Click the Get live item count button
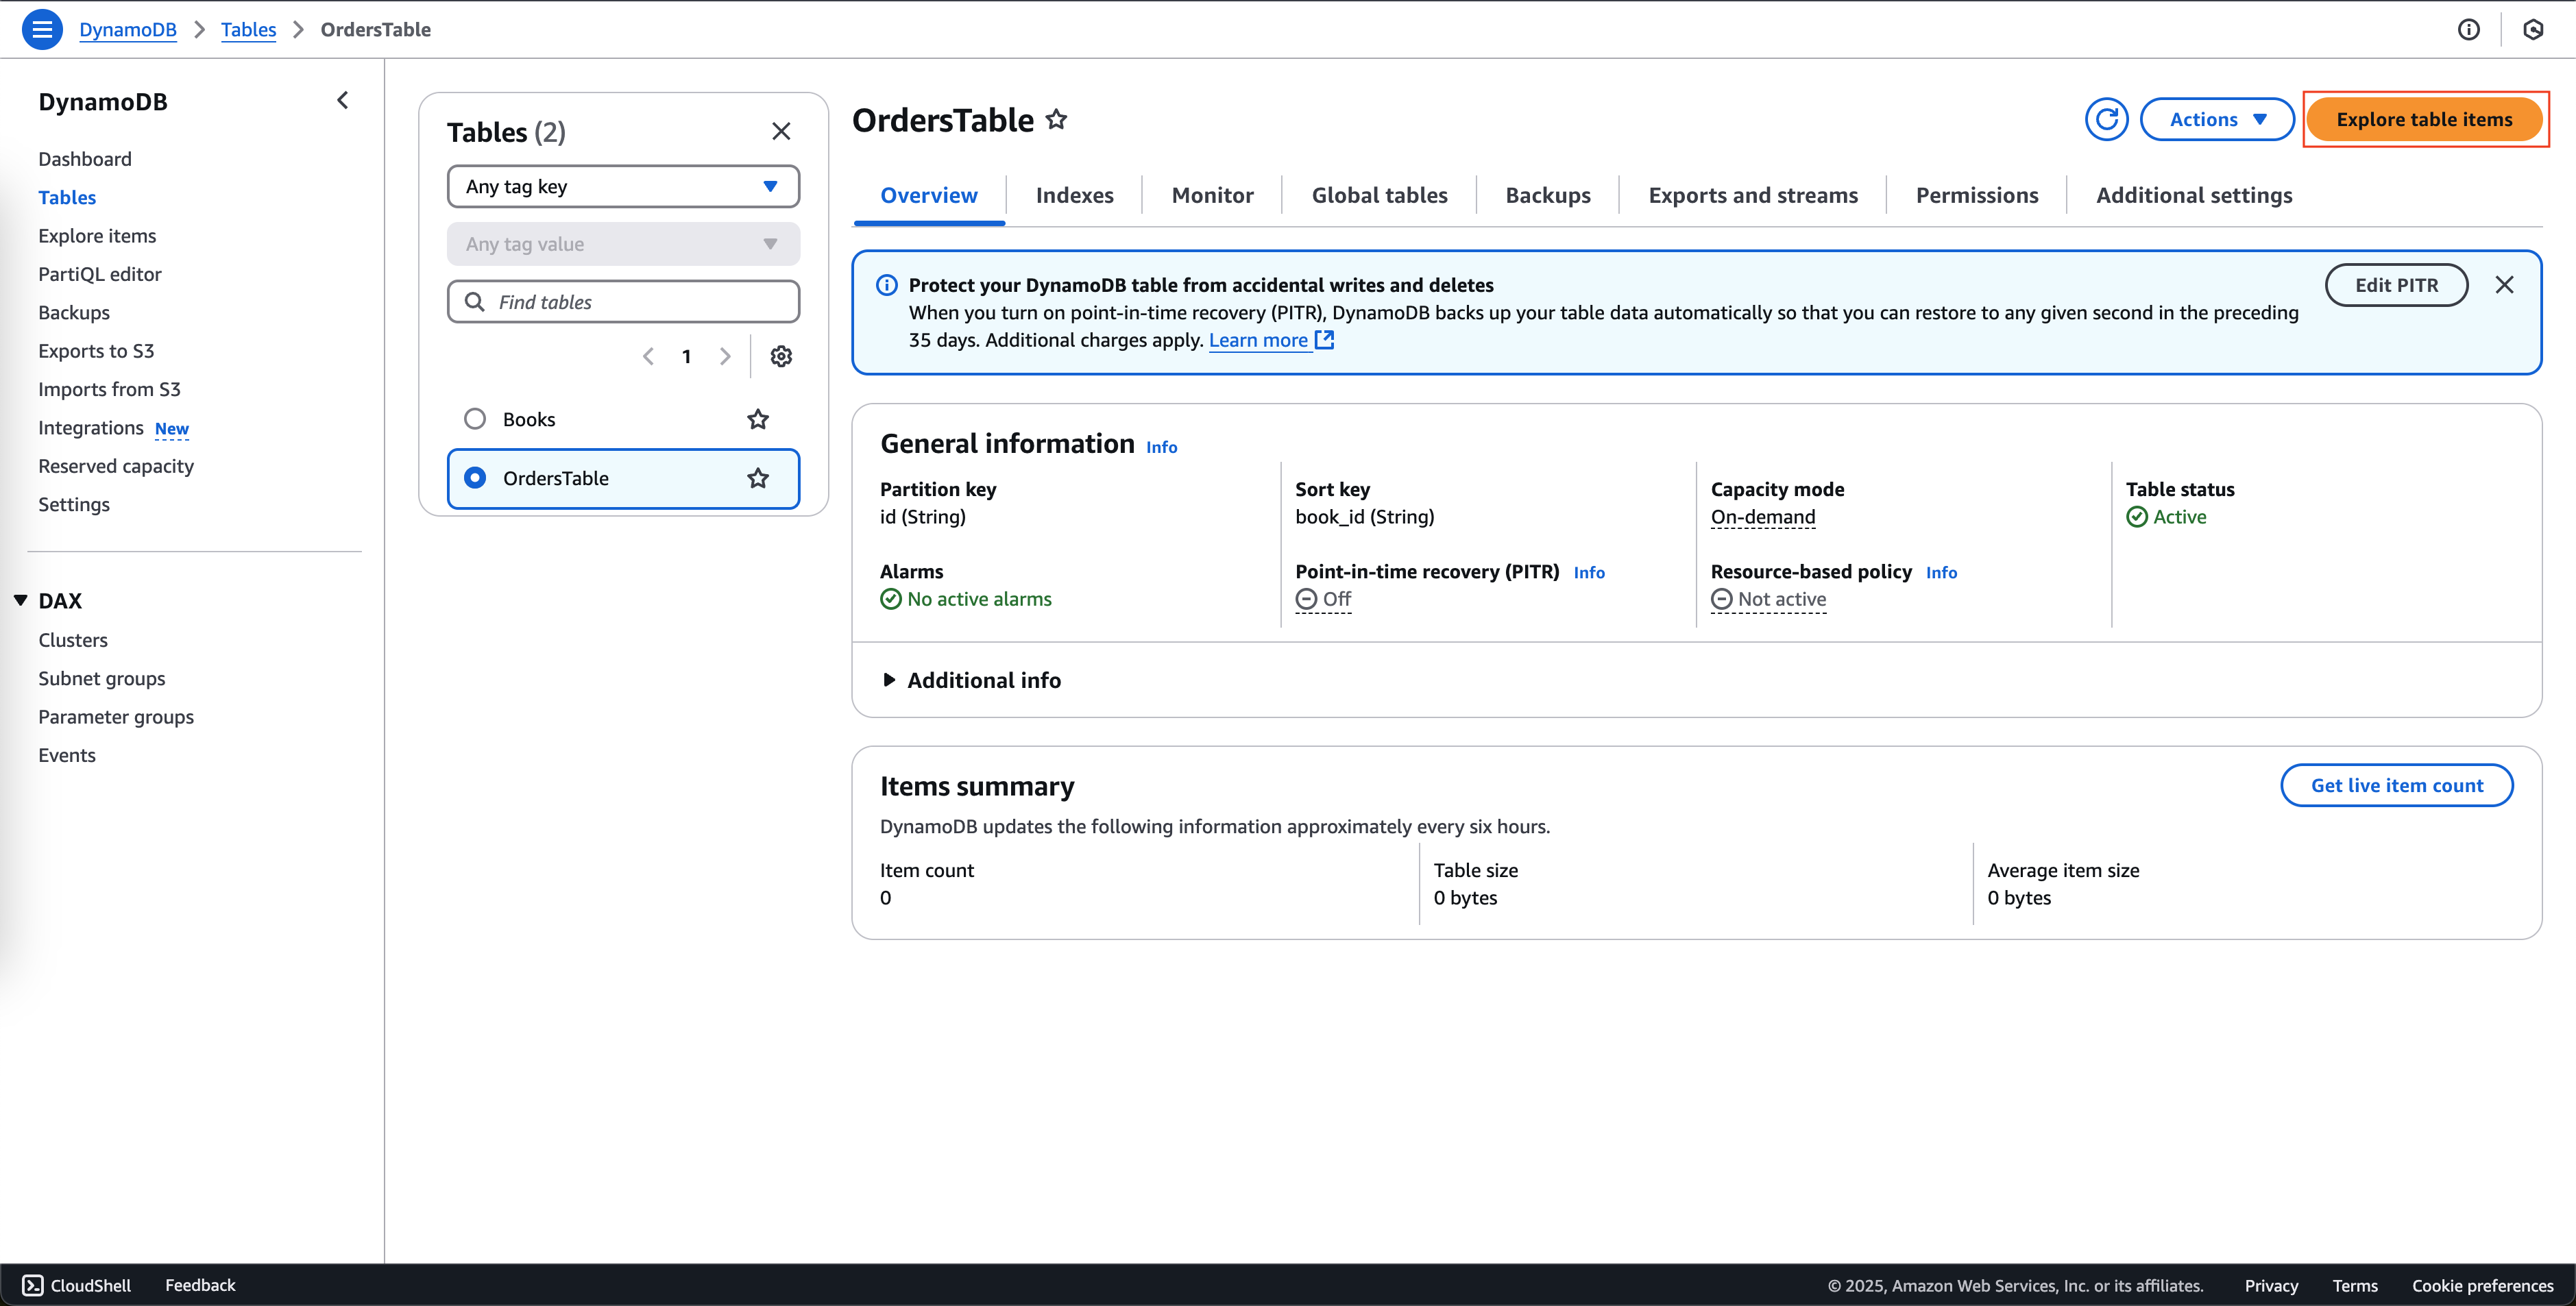Image resolution: width=2576 pixels, height=1306 pixels. pyautogui.click(x=2396, y=785)
